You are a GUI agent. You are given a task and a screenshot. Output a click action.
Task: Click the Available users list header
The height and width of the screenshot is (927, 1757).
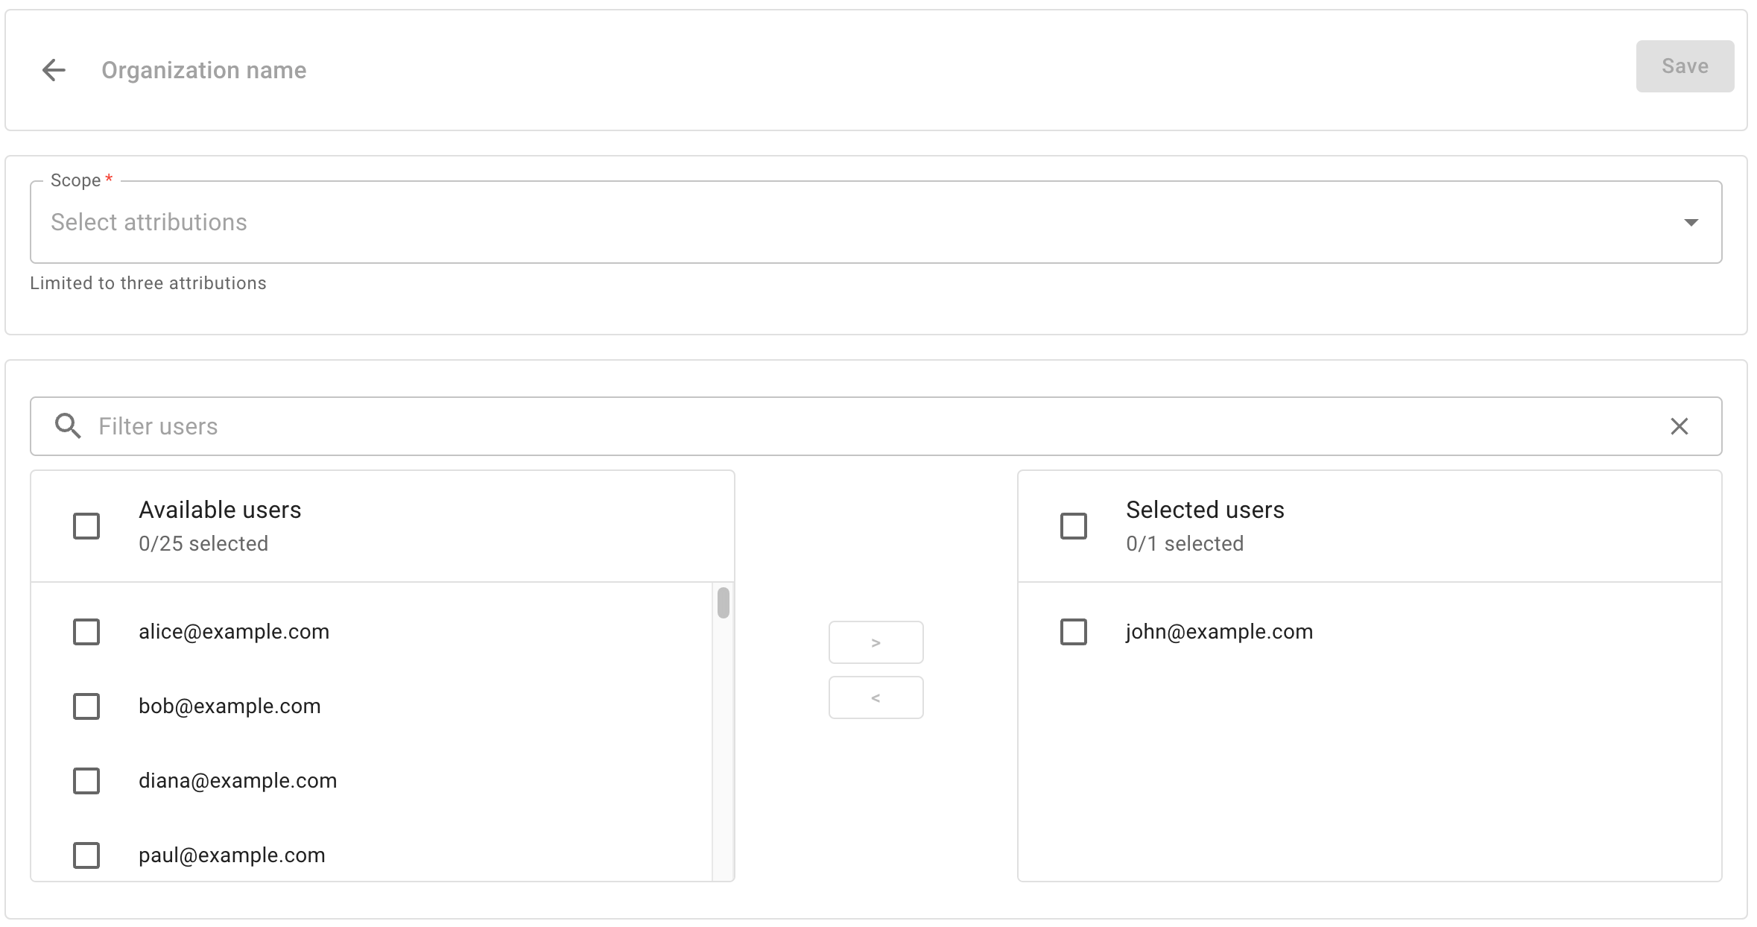[x=219, y=510]
